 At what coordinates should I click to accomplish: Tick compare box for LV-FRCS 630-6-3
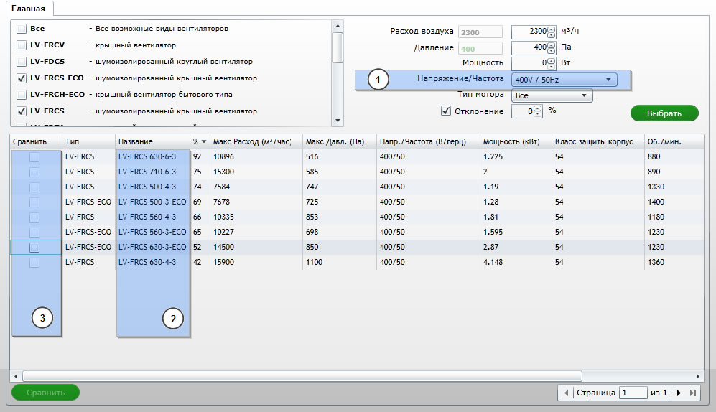(34, 156)
